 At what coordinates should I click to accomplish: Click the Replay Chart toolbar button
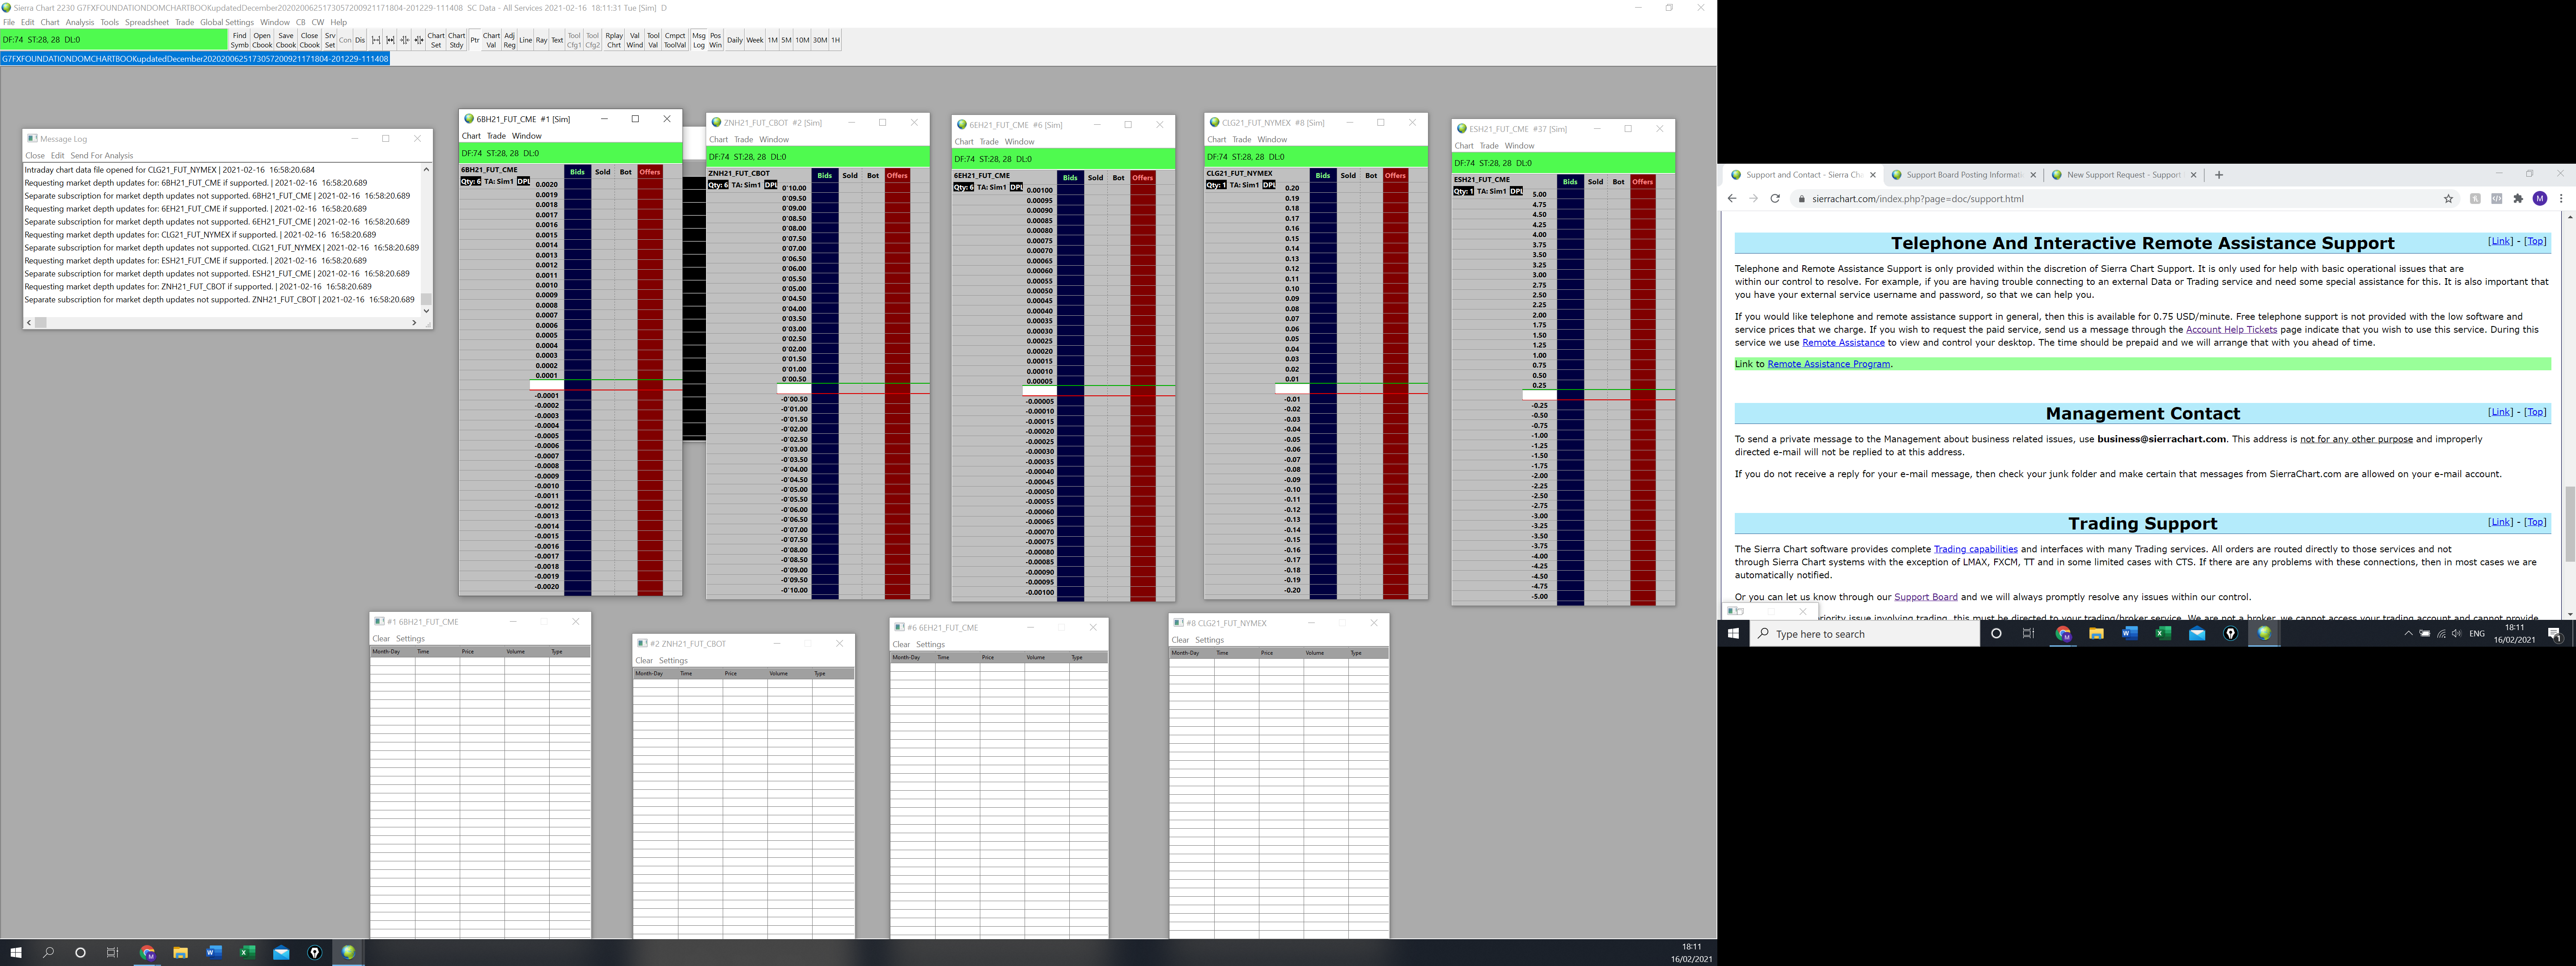pos(614,40)
